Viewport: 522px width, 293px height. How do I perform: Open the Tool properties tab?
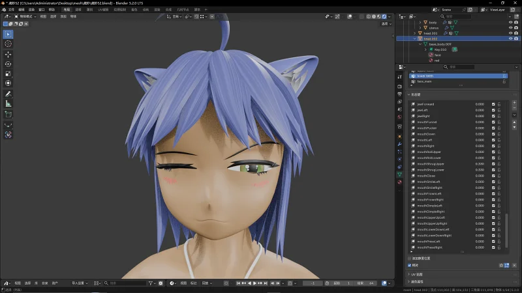[x=399, y=77]
